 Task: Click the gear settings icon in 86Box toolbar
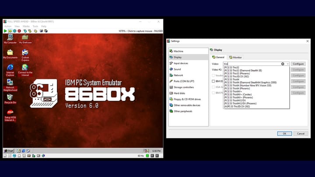(35, 31)
